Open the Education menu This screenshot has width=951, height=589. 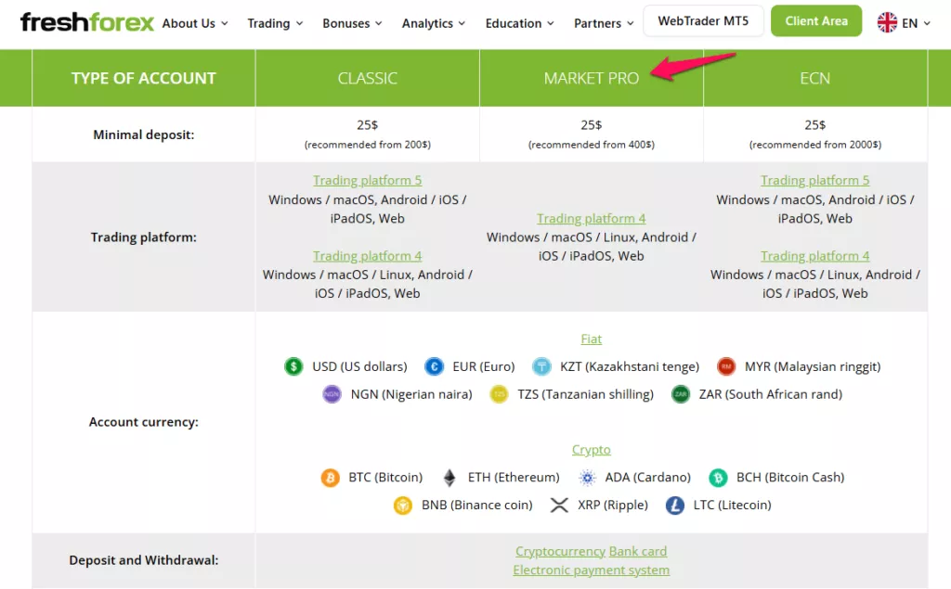519,23
